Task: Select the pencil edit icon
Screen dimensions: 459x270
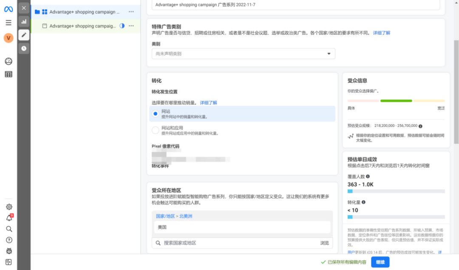Action: coord(24,35)
